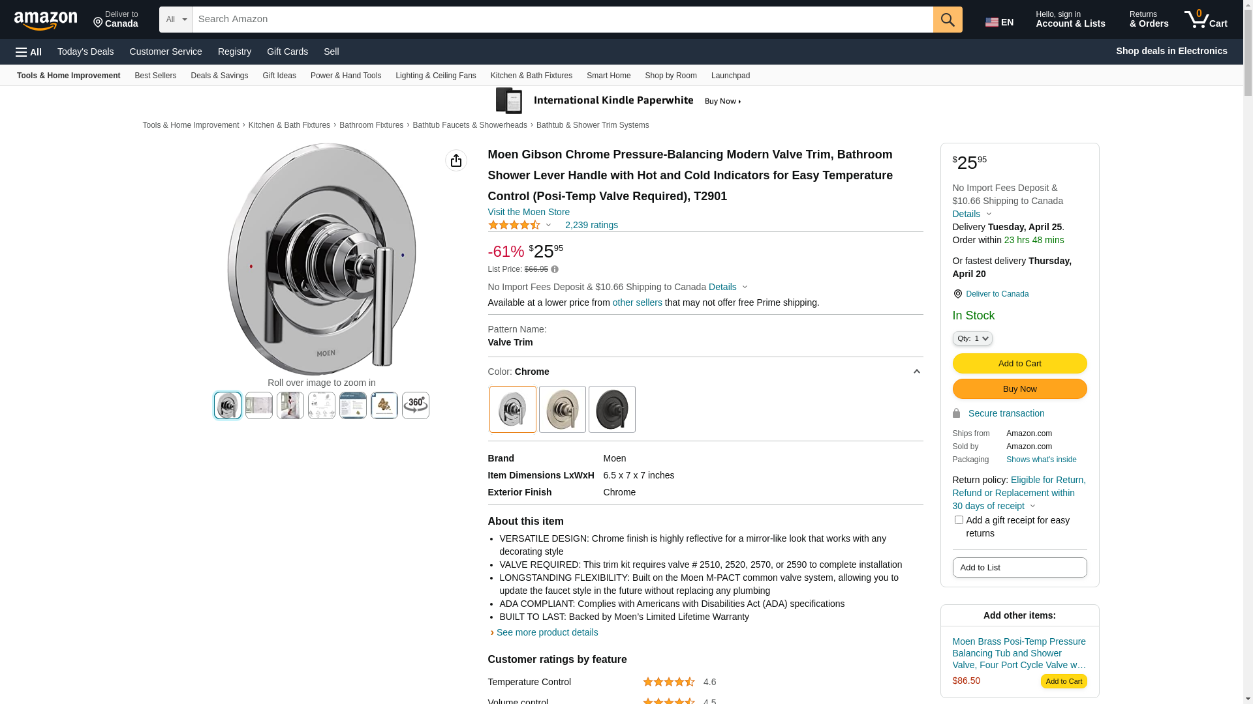
Task: Open the shopping cart icon
Action: [x=1205, y=20]
